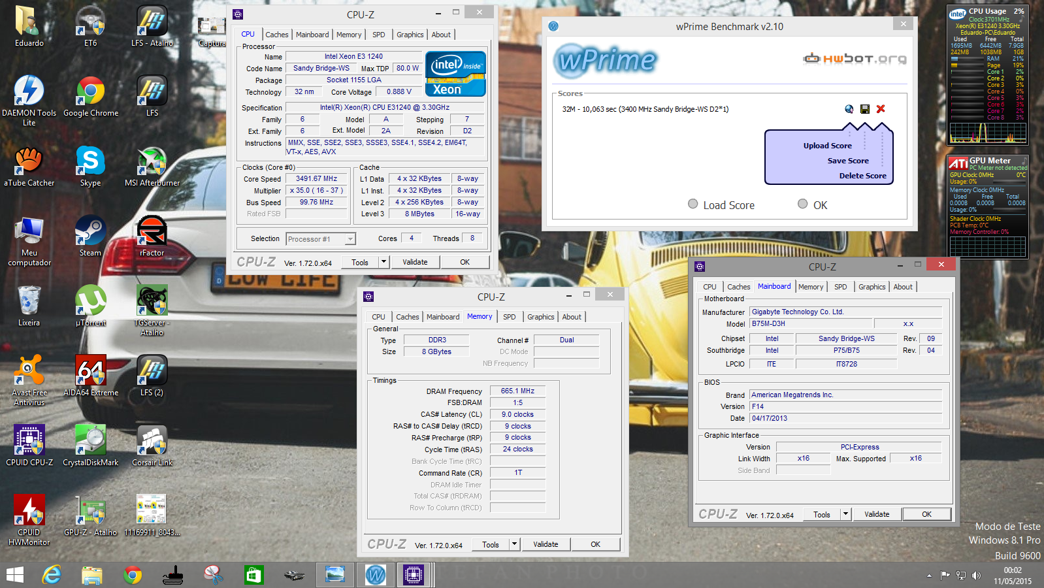Screen dimensions: 1044x588
Task: Open About tab in Memory CPU-Z window
Action: [572, 317]
